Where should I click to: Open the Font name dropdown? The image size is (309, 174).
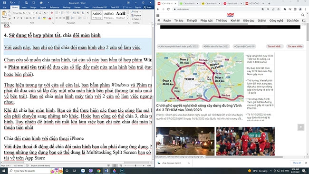pos(27,13)
